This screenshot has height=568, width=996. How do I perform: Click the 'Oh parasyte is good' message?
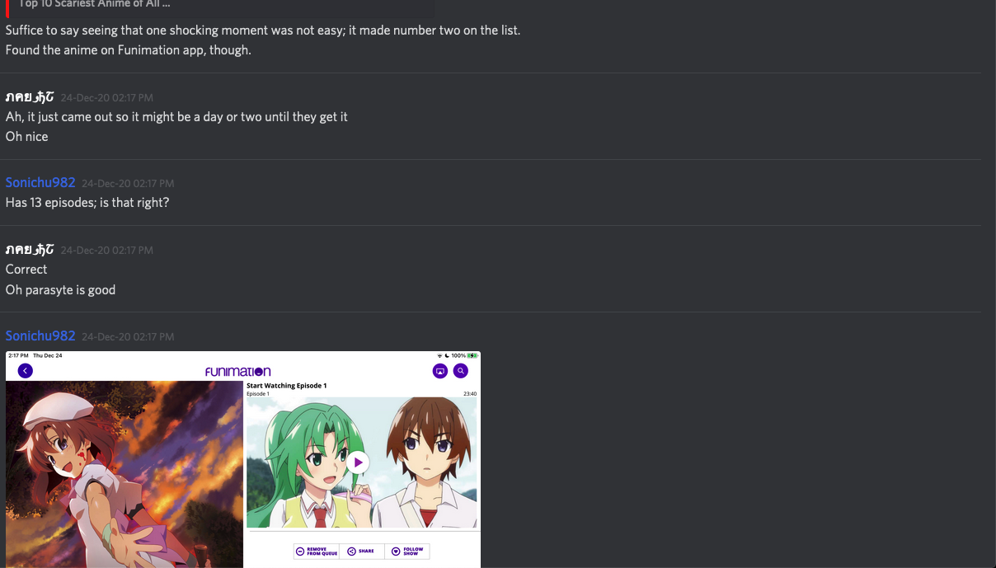(60, 289)
